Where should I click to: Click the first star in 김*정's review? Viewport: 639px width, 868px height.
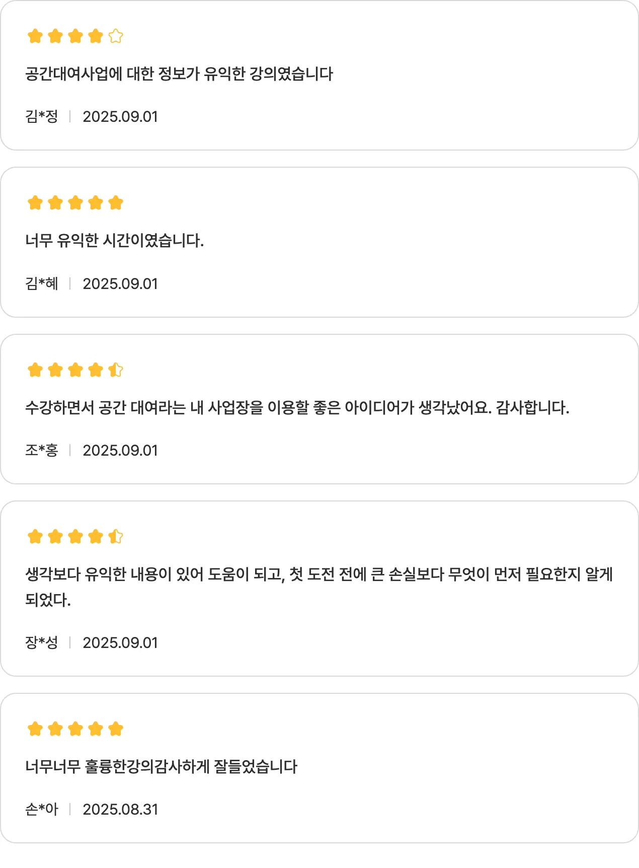[35, 36]
